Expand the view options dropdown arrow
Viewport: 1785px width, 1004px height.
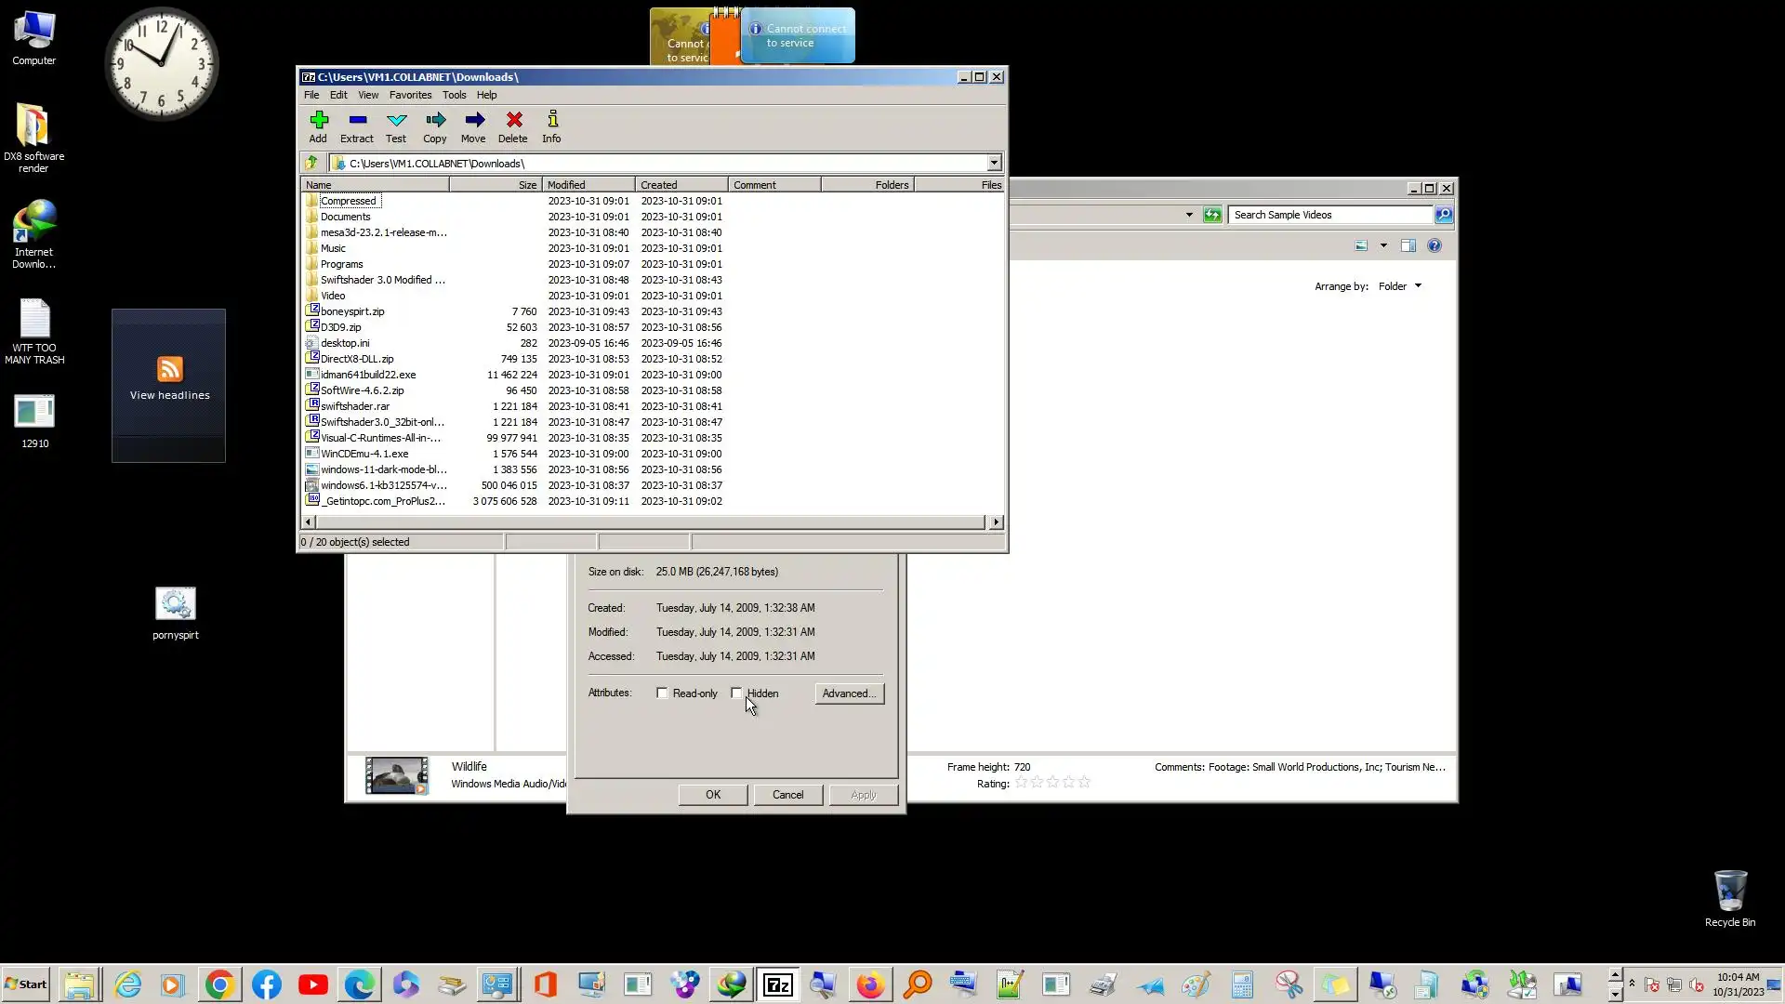[1383, 246]
